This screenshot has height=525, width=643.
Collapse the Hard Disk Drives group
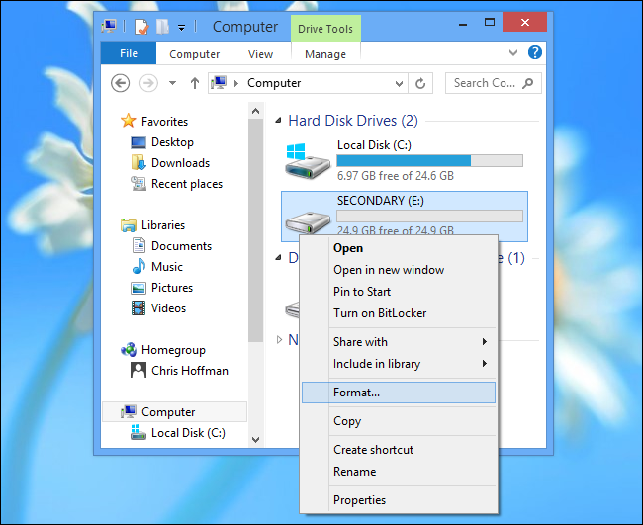pyautogui.click(x=278, y=121)
